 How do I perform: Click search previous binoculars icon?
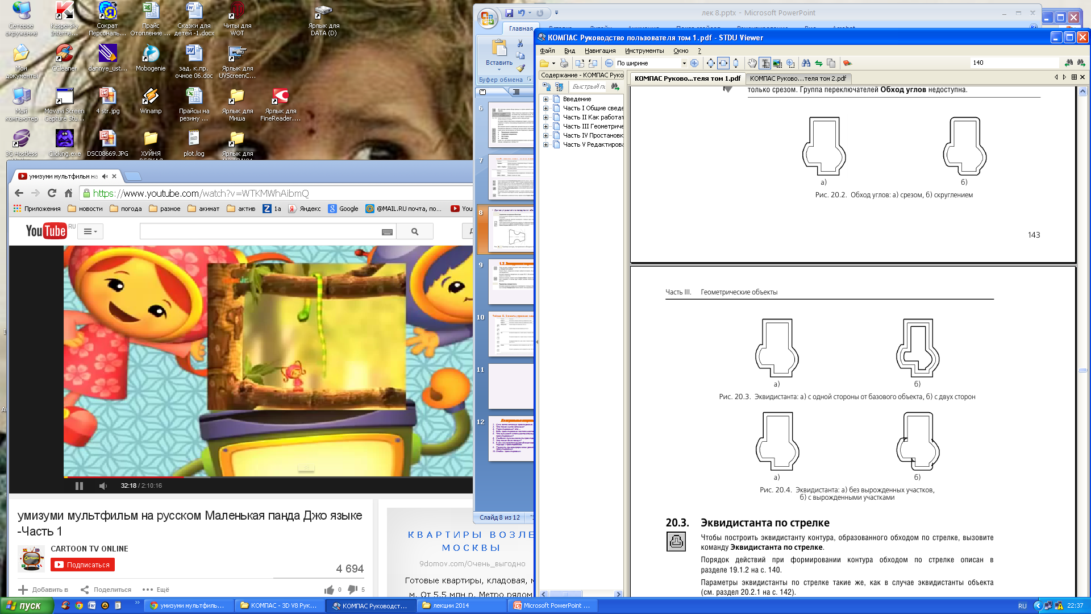(x=1069, y=63)
